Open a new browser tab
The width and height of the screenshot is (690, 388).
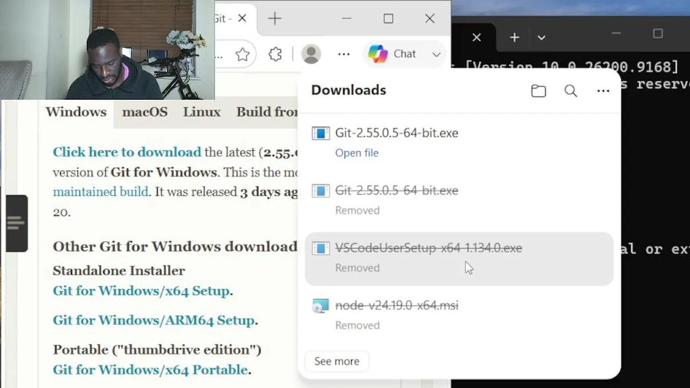(275, 19)
